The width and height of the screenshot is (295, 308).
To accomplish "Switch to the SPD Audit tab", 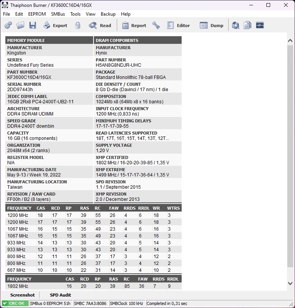I will tap(60, 295).
